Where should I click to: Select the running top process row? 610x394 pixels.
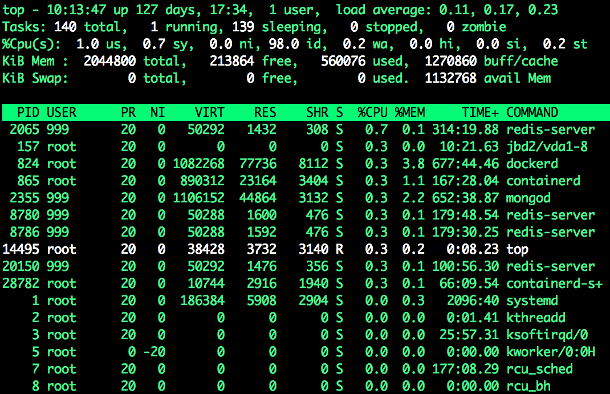coord(285,249)
